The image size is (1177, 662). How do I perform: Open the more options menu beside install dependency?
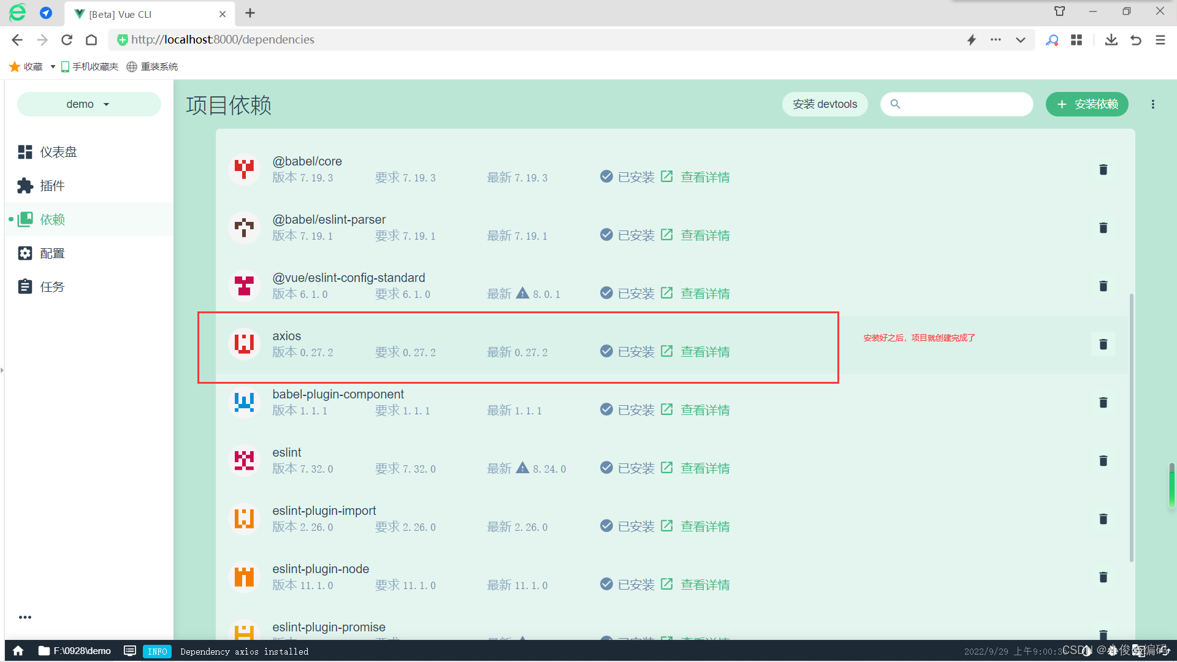click(1152, 104)
